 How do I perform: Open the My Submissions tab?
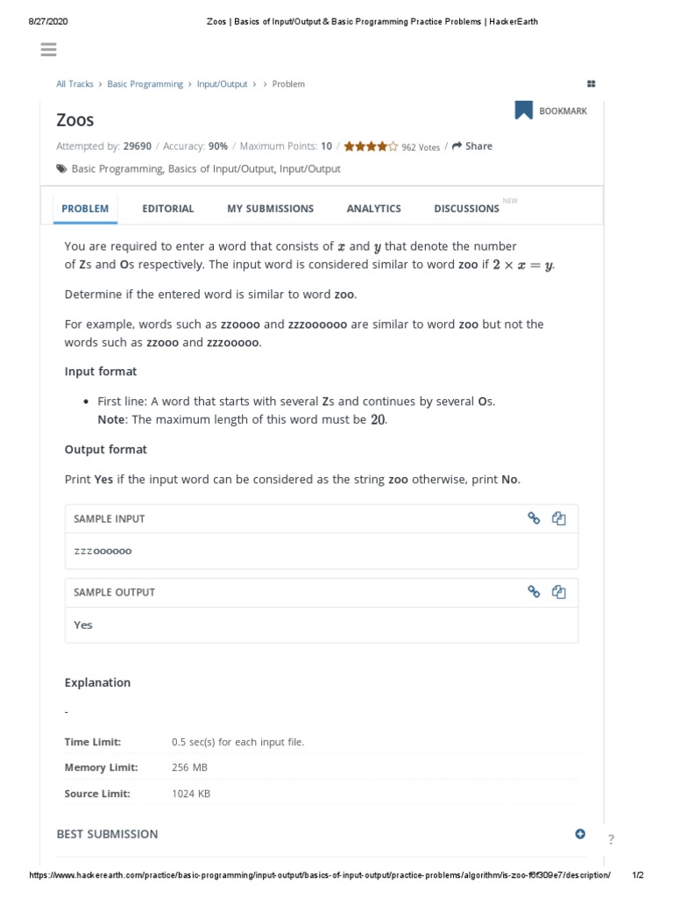pyautogui.click(x=270, y=209)
